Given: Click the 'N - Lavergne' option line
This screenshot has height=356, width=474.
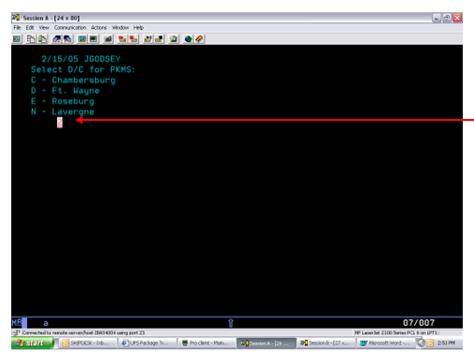Looking at the screenshot, I should 62,111.
